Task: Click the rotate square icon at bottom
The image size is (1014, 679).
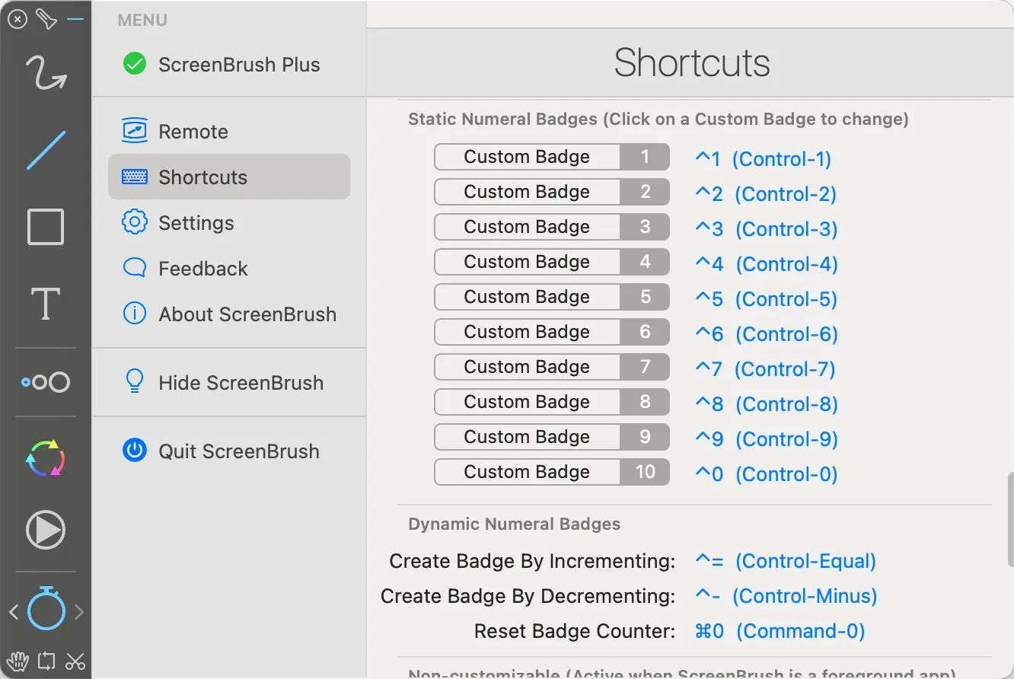Action: [x=46, y=660]
